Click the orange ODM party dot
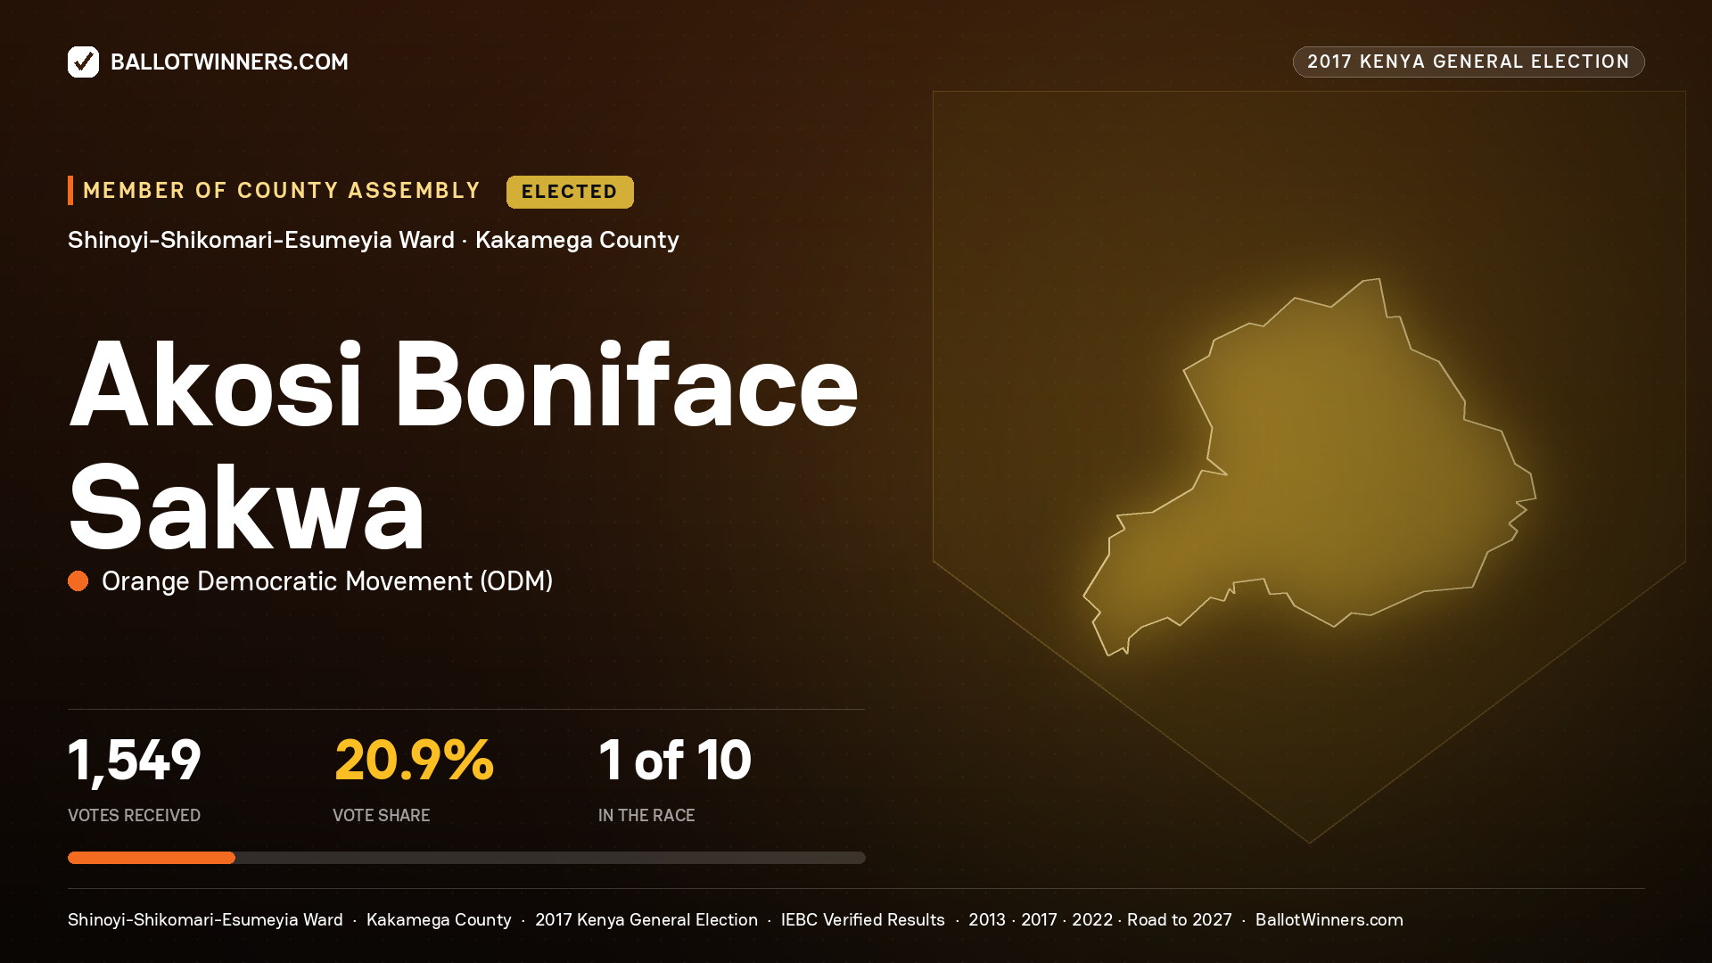 pyautogui.click(x=78, y=581)
